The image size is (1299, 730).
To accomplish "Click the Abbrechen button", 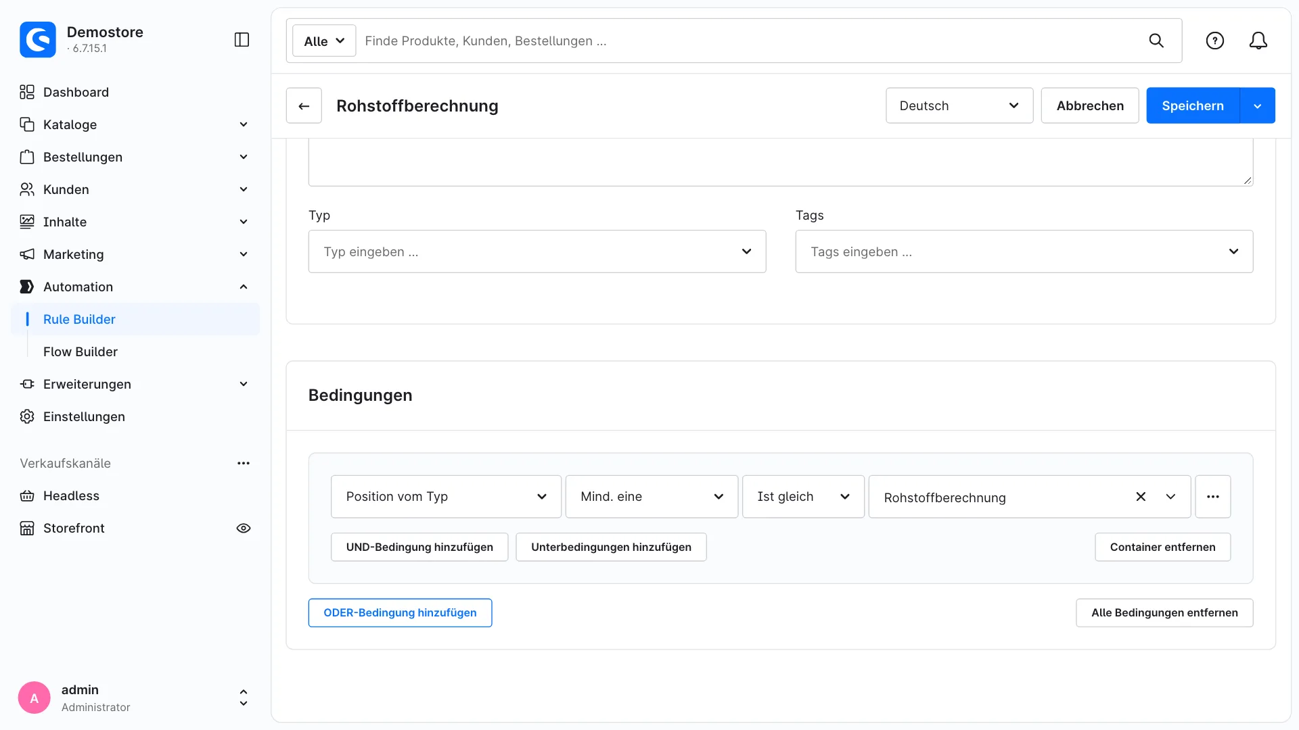I will (x=1090, y=105).
